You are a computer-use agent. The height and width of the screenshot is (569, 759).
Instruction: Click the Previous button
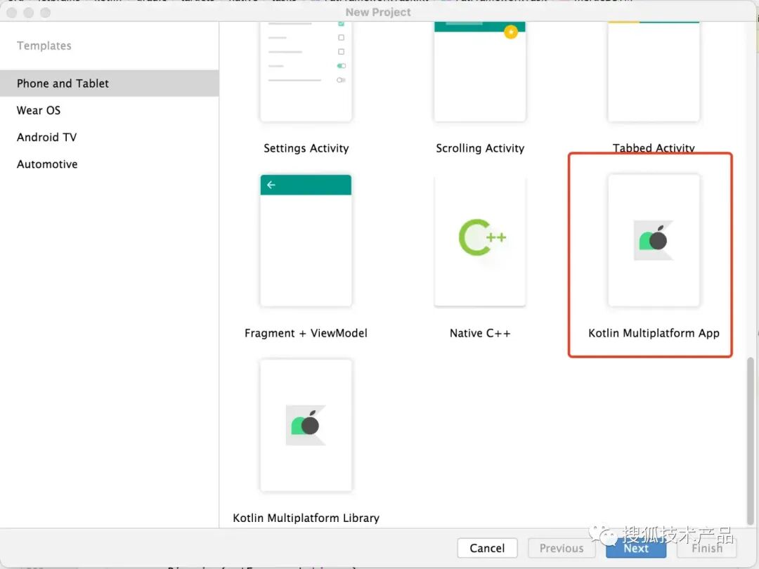tap(562, 548)
